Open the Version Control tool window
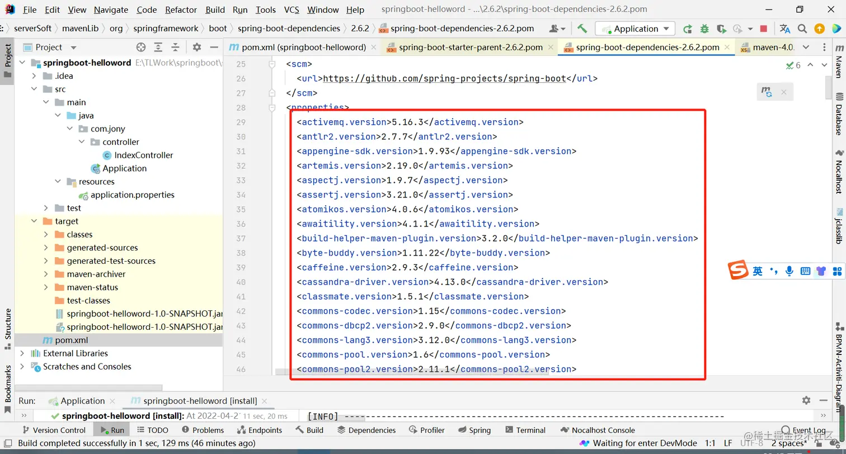The image size is (846, 454). [x=53, y=430]
